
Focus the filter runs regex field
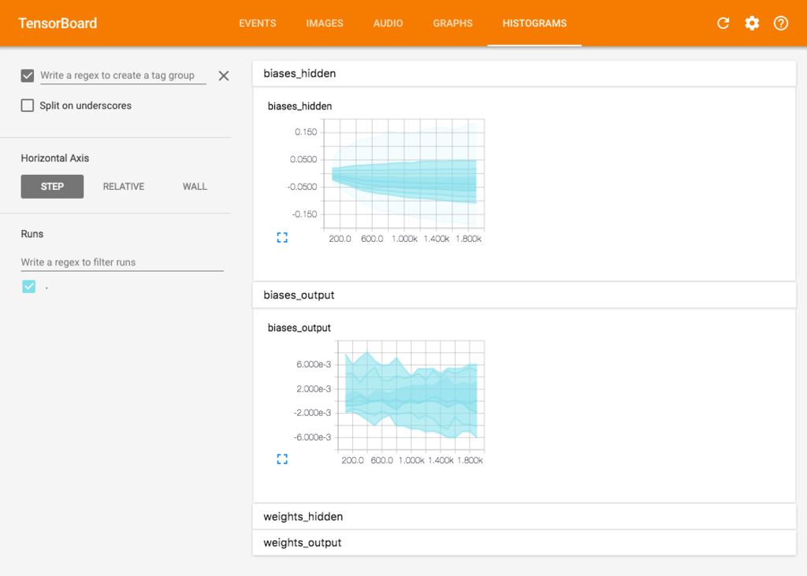122,262
